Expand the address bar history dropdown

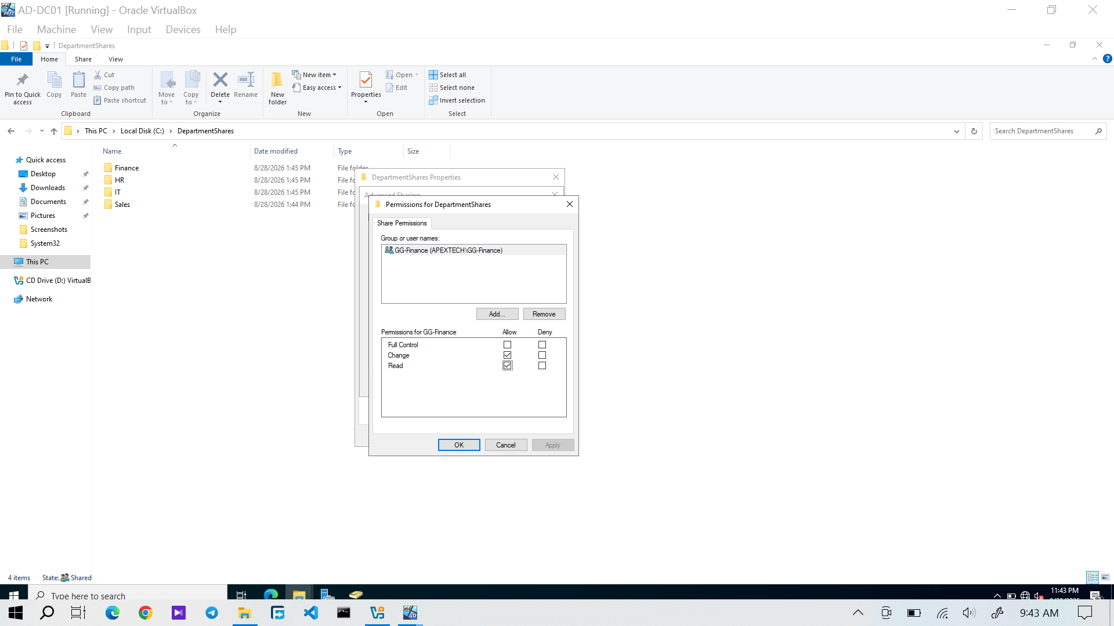coord(956,131)
